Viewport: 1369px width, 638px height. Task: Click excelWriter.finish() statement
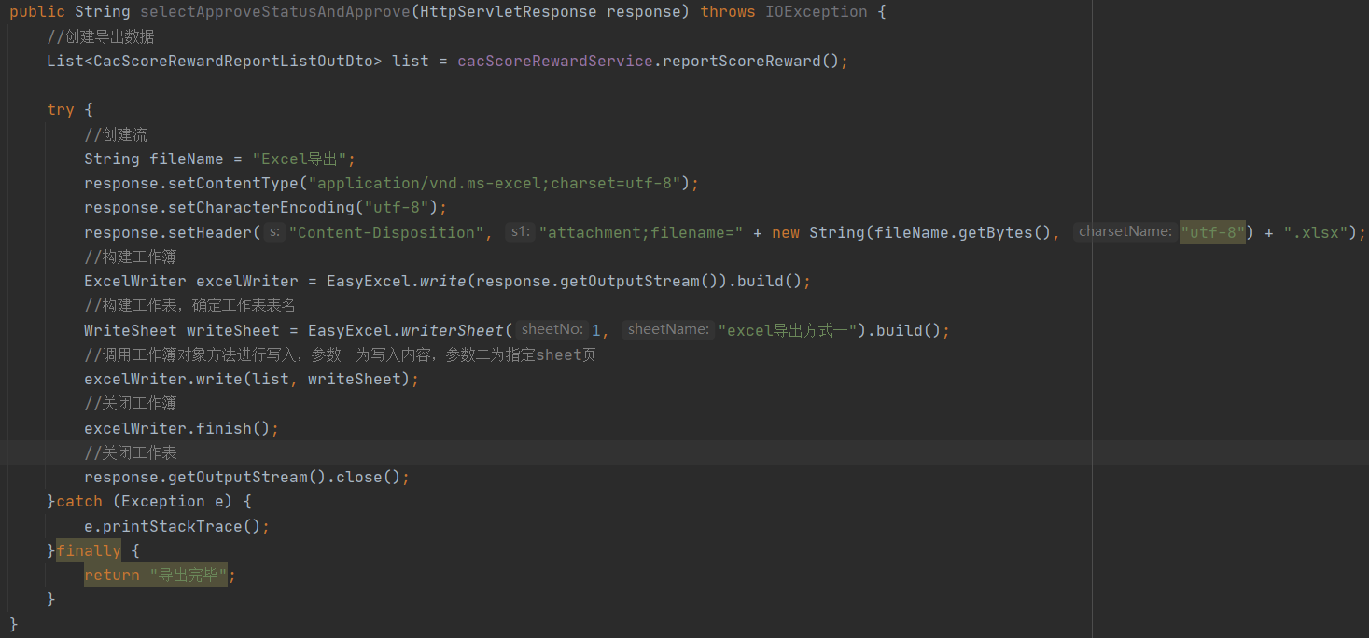coord(181,428)
